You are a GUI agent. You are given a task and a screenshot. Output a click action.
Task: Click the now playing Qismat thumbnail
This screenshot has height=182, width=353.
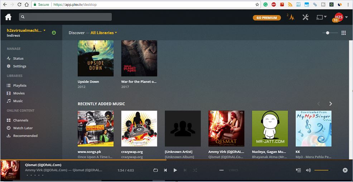pyautogui.click(x=10, y=170)
